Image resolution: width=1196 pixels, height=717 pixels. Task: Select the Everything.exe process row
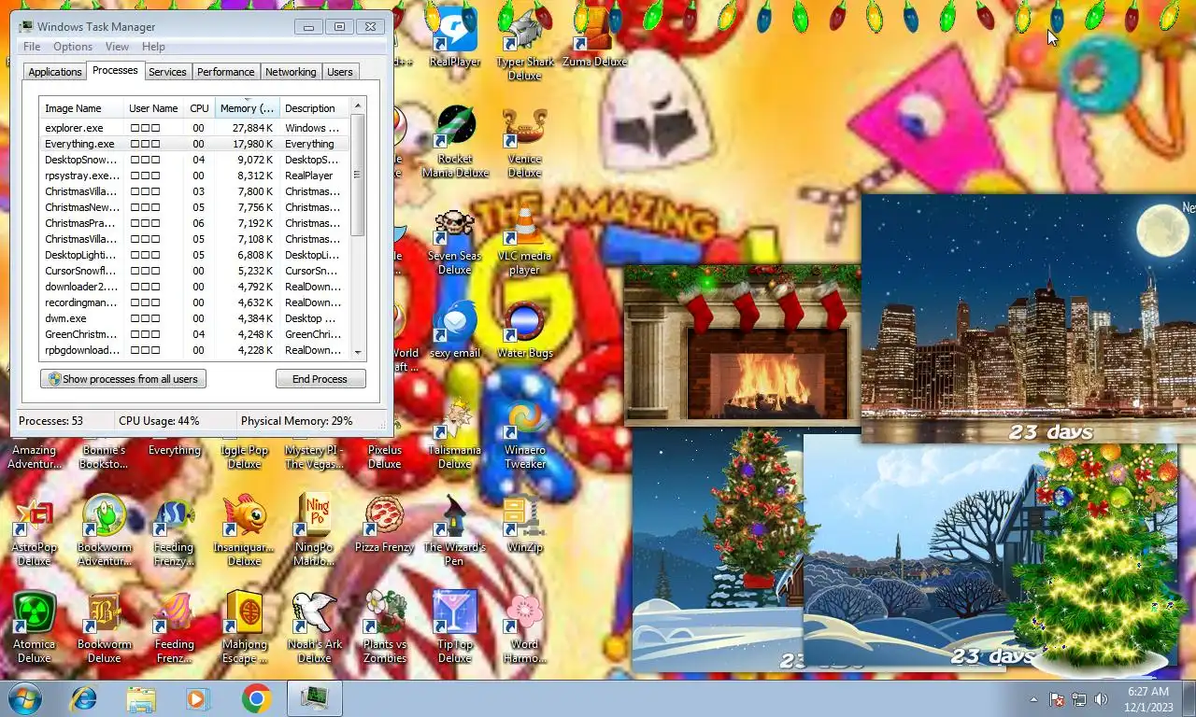pos(194,144)
